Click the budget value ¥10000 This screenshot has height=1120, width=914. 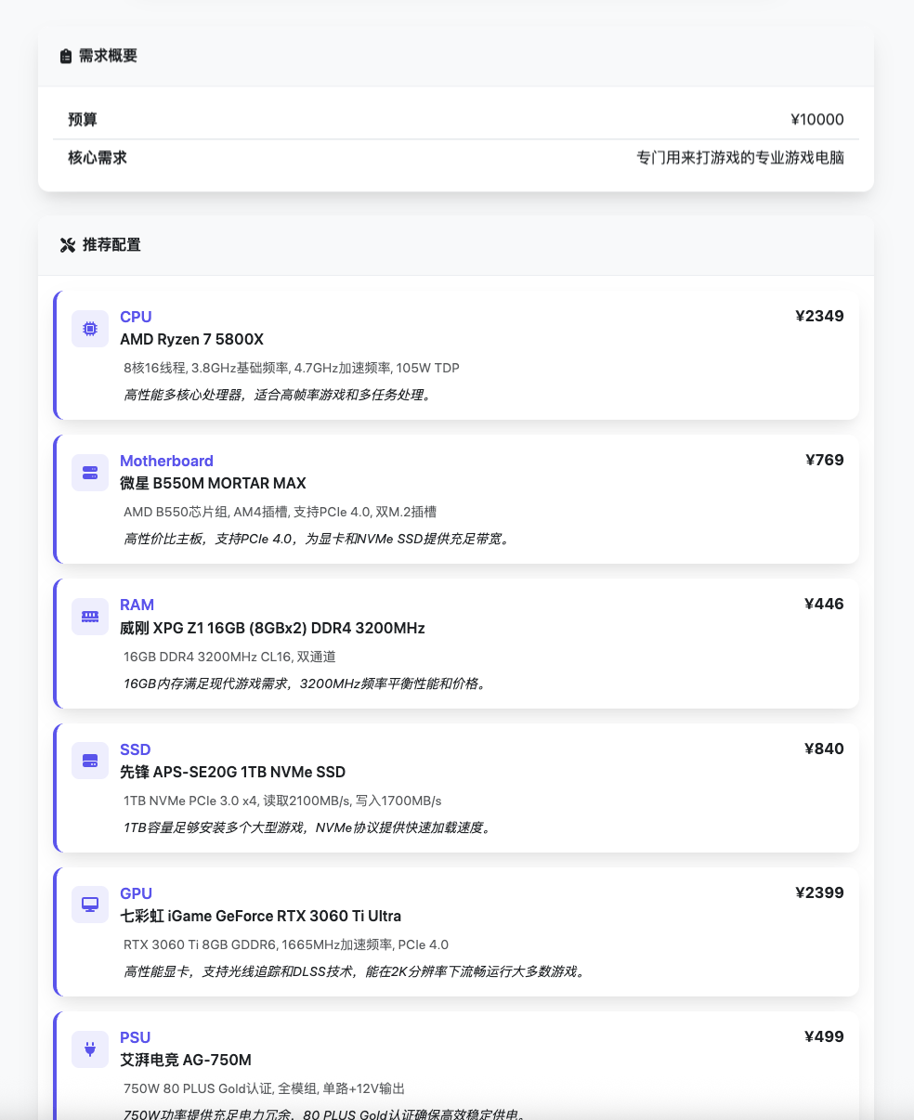817,120
